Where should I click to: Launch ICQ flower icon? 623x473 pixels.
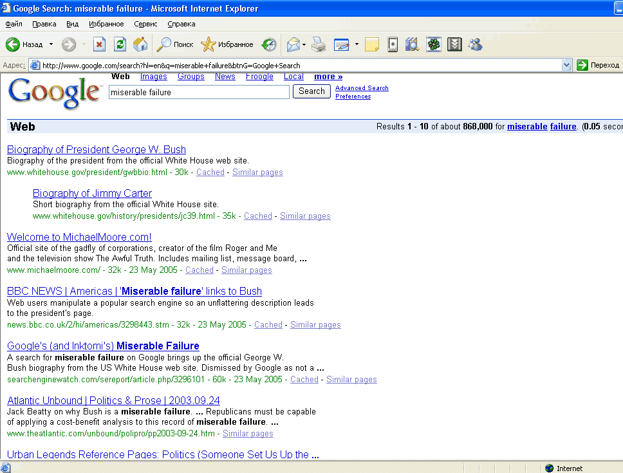[x=434, y=44]
